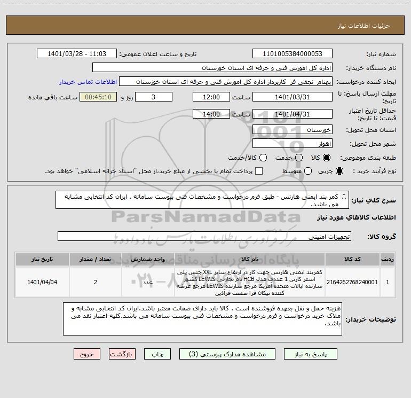Toggle اسناد خزانه اسلامی payment checkbox

(x=259, y=171)
